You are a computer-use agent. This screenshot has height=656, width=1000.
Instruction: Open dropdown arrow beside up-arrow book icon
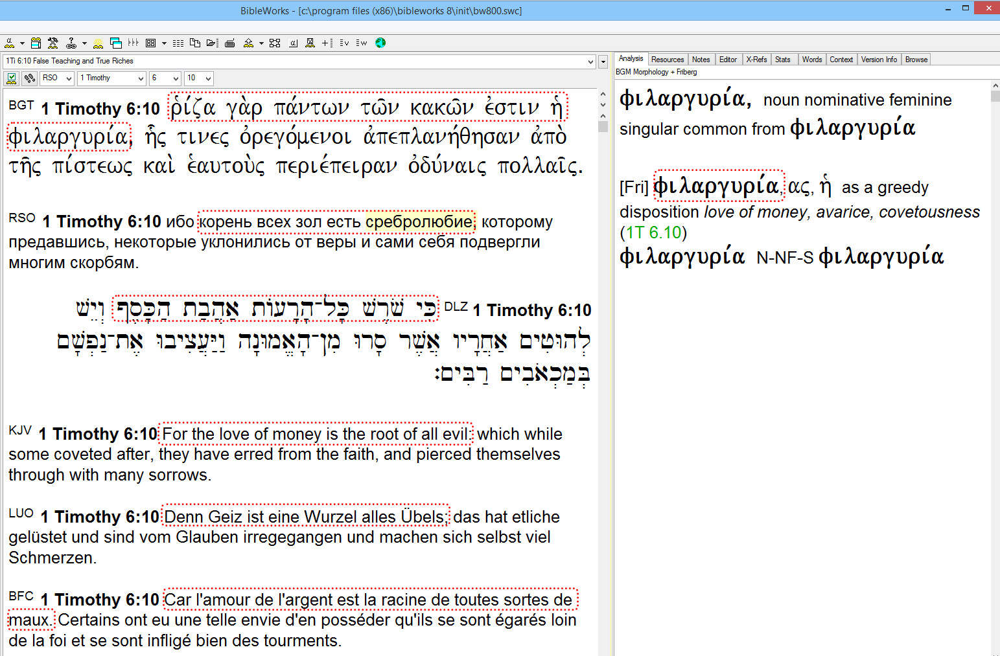[261, 43]
